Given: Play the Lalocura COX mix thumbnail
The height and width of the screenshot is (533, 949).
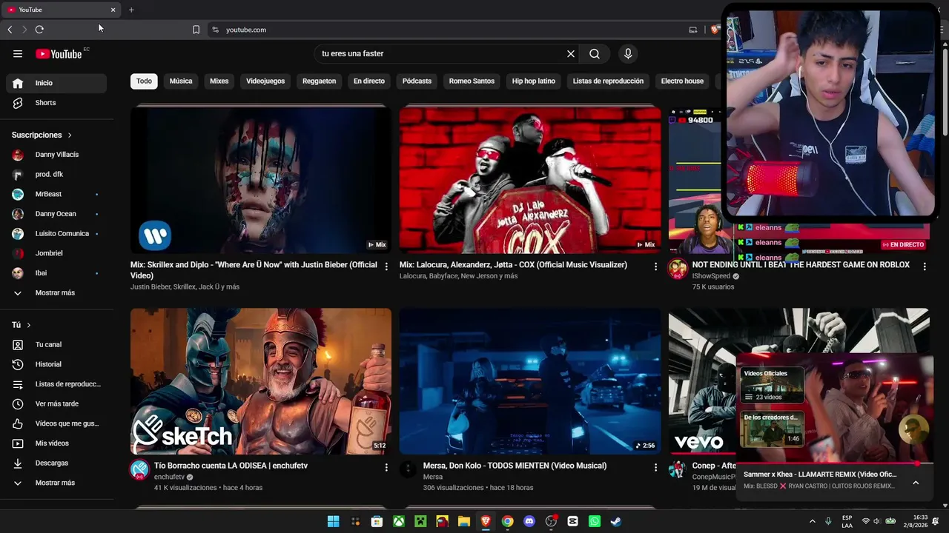Looking at the screenshot, I should click(x=530, y=180).
